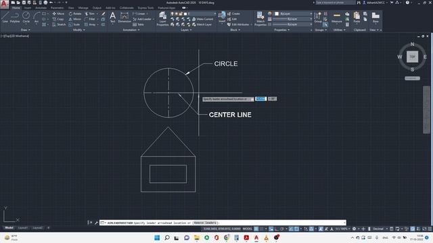Open File Explorer from the taskbar
Viewport: 433px width, 243px height.
[x=197, y=238]
